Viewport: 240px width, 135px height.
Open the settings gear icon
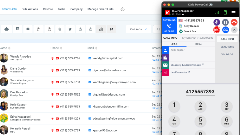pos(122,9)
